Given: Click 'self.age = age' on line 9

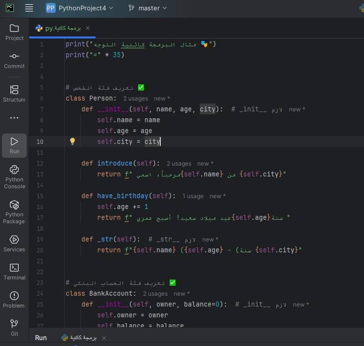Looking at the screenshot, I should pyautogui.click(x=125, y=131).
